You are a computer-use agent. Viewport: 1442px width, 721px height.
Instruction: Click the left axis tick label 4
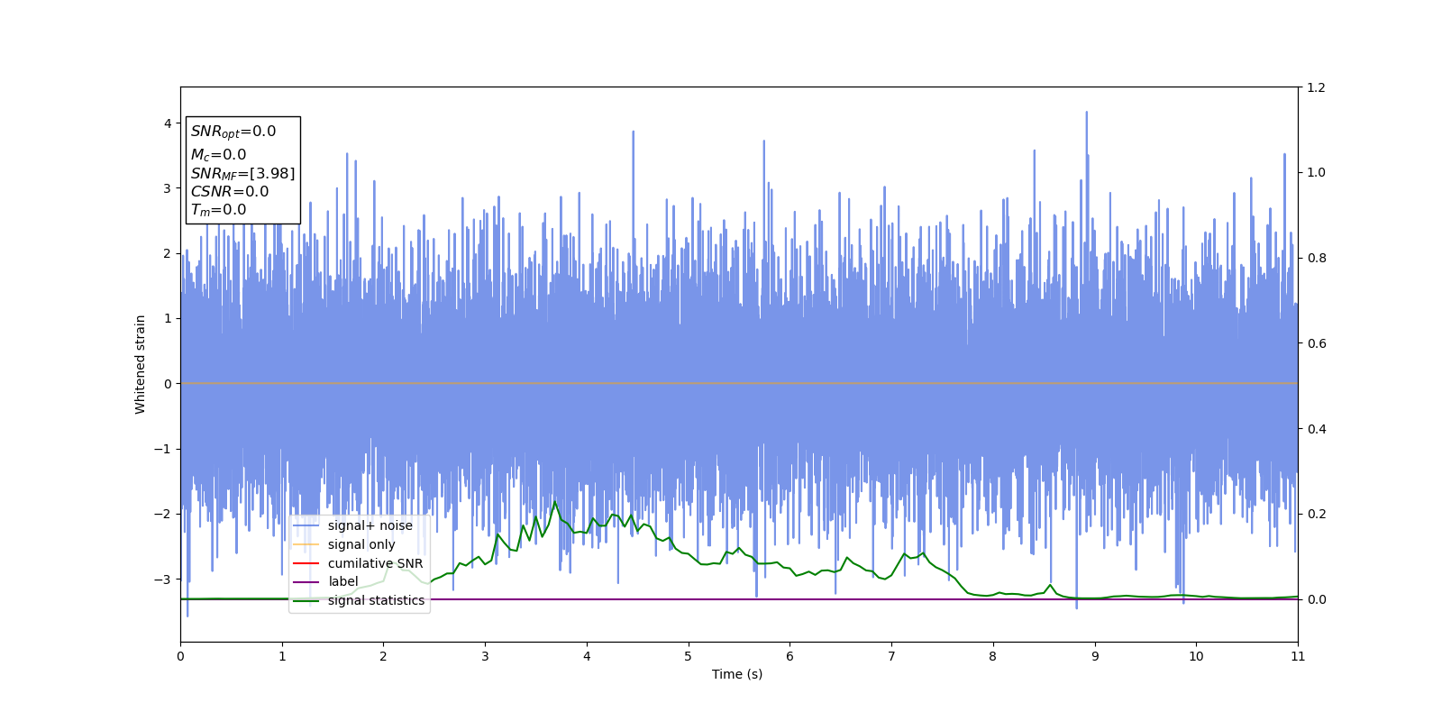click(x=167, y=123)
